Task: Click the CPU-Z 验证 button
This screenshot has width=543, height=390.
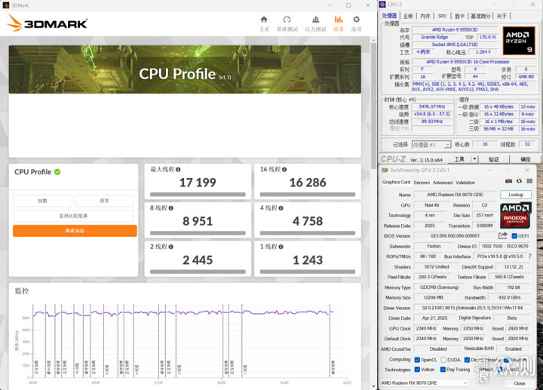Action: pyautogui.click(x=493, y=159)
